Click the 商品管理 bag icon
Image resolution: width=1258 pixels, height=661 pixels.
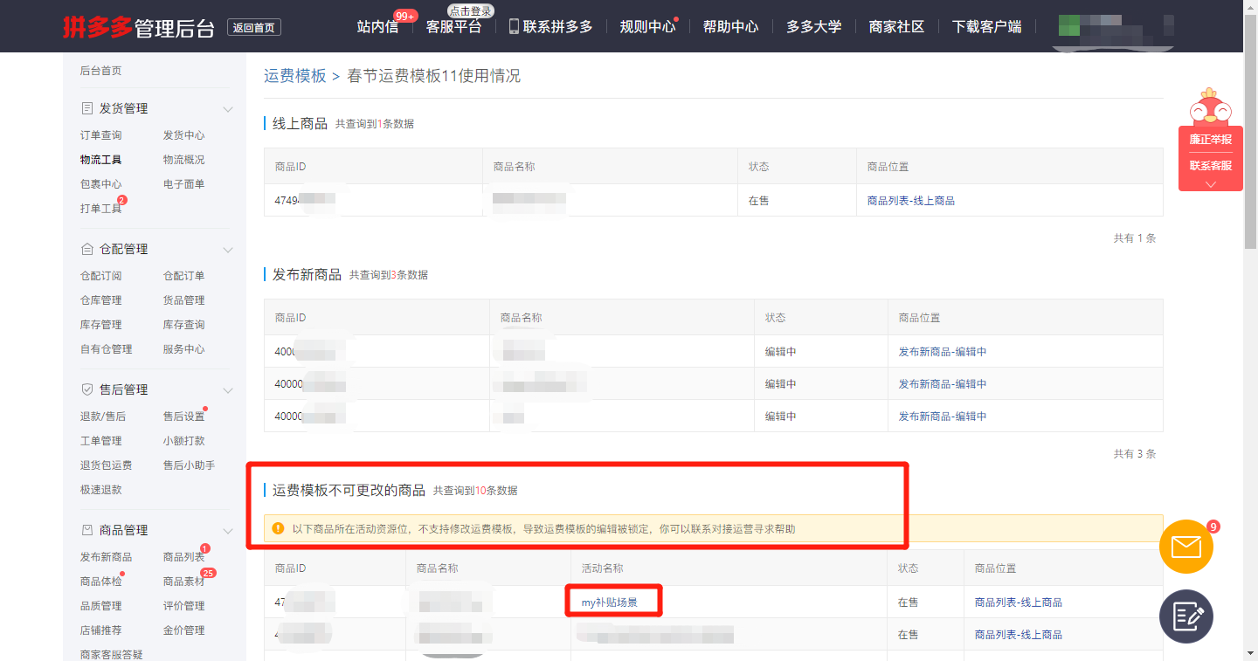click(86, 530)
